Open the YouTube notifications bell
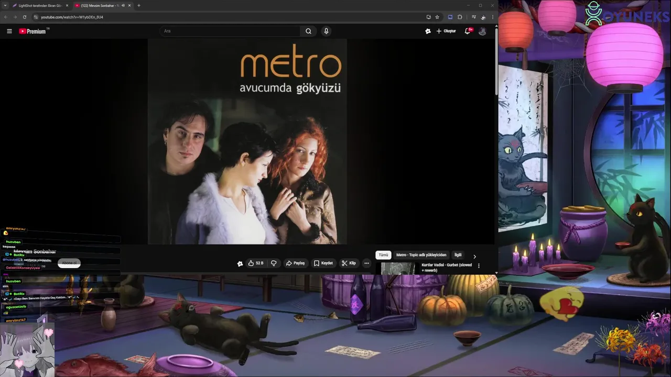Image resolution: width=671 pixels, height=377 pixels. click(468, 31)
